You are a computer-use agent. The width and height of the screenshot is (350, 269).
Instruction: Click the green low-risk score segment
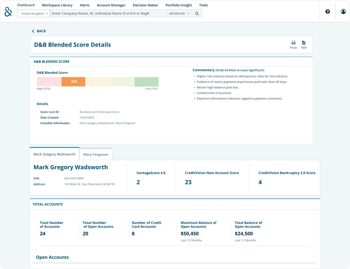146,82
